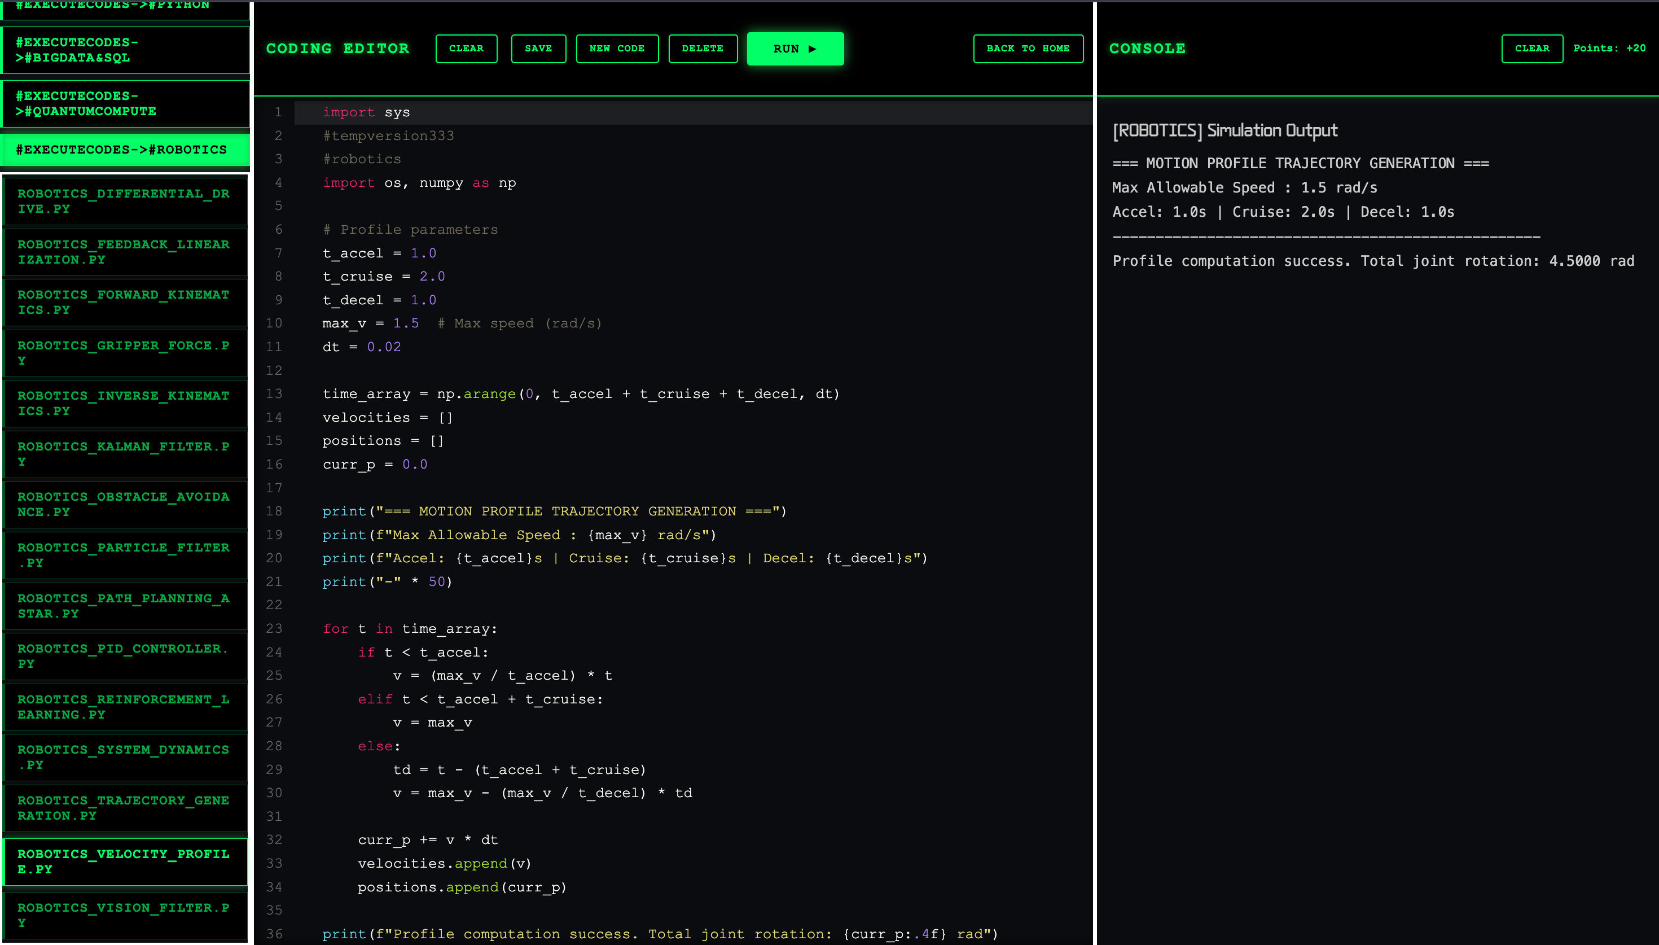This screenshot has height=945, width=1659.
Task: Open ROBOTICS_SYSTEM_DYNAMICS.PY file
Action: coord(125,757)
